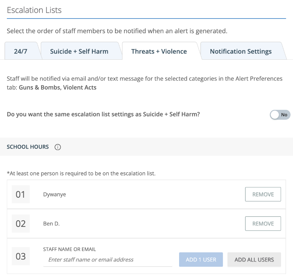Remove Dywanye from the escalation list

263,194
